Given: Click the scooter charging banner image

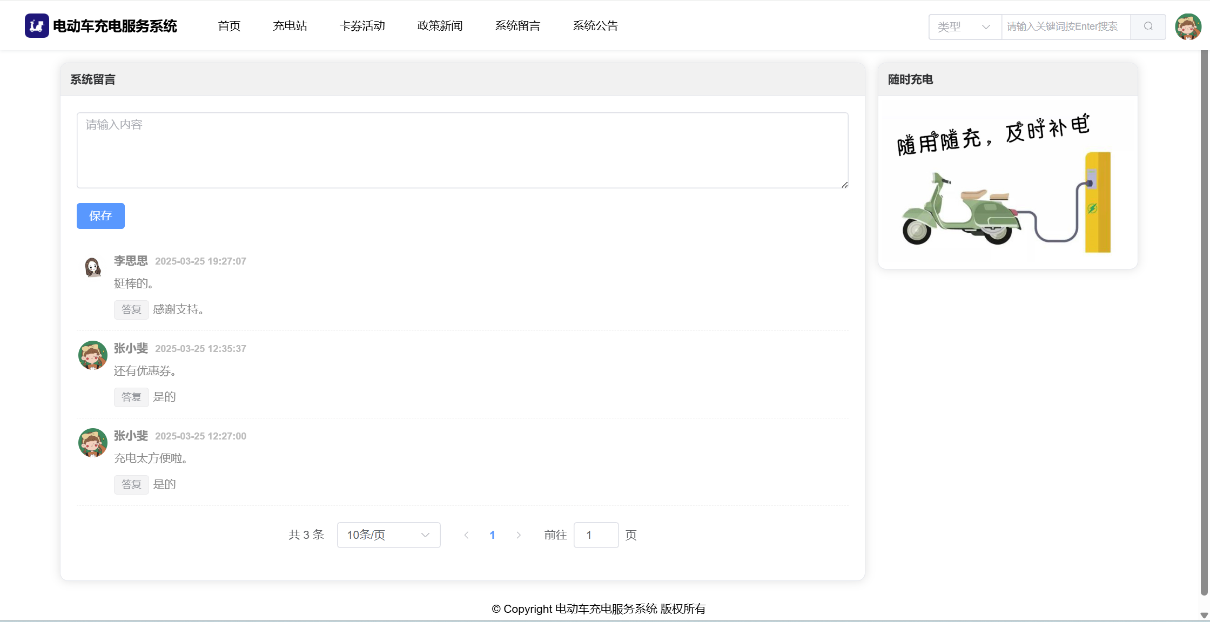Looking at the screenshot, I should point(1007,184).
